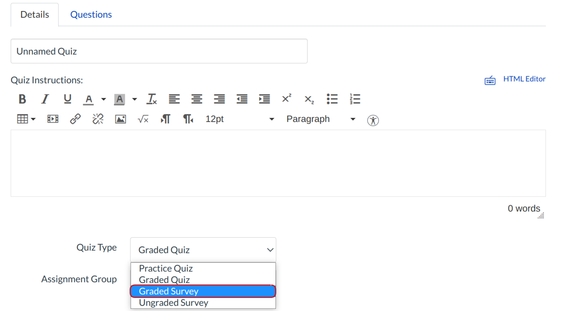The image size is (568, 311).
Task: Insert a numbered list
Action: coord(355,99)
